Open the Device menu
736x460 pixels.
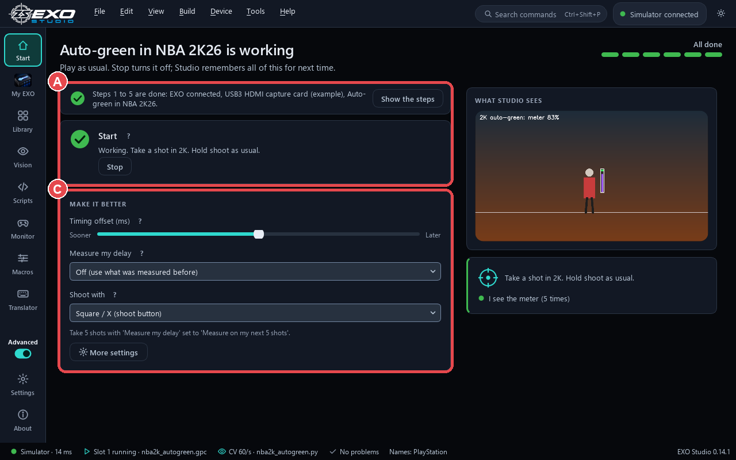click(x=221, y=11)
